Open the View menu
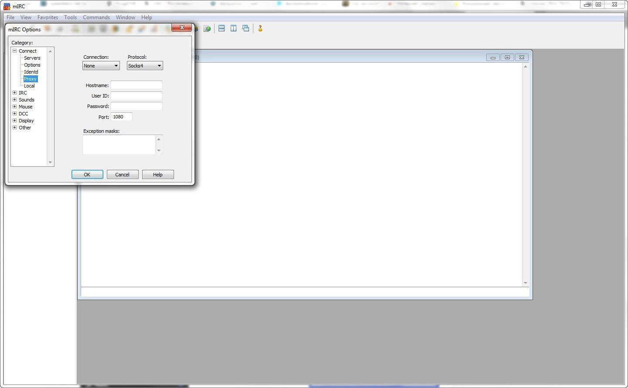This screenshot has height=388, width=628. (x=26, y=17)
